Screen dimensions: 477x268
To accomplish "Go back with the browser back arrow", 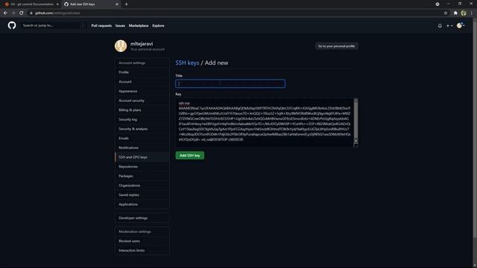I will 5,13.
